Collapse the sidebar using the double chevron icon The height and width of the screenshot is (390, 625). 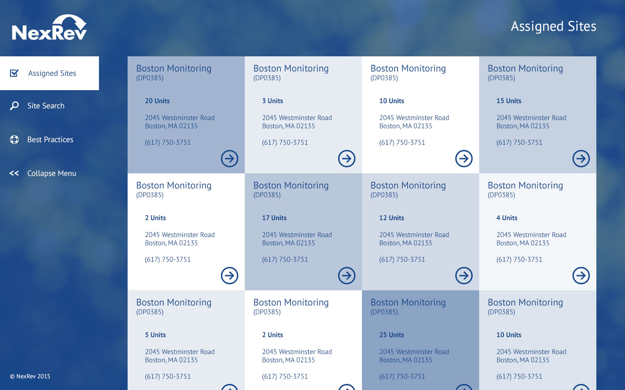point(14,173)
